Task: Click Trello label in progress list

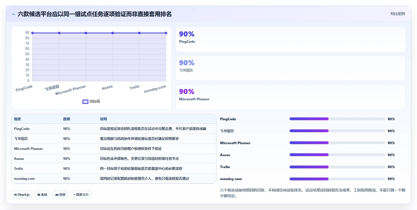Action: click(x=225, y=167)
